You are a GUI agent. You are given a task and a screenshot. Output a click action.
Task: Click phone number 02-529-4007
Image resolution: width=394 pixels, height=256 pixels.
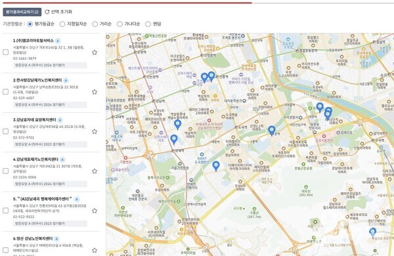click(24, 98)
